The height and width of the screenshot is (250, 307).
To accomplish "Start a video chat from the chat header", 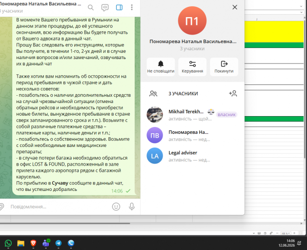I will click(x=105, y=7).
